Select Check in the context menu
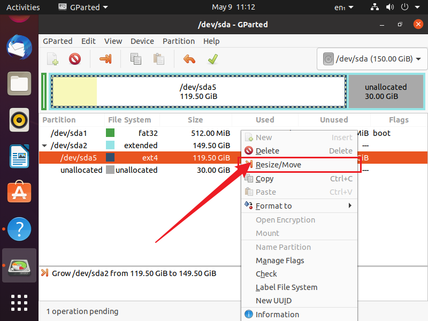Image resolution: width=428 pixels, height=321 pixels. [x=300, y=274]
